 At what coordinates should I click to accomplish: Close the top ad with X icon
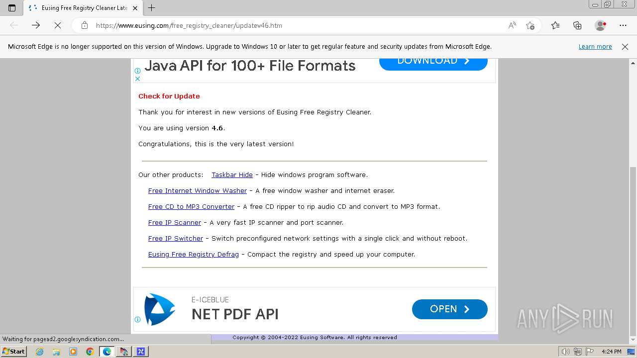pos(138,79)
